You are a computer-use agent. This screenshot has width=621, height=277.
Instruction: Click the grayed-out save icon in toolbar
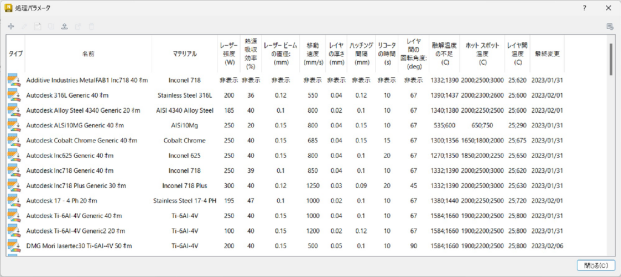38,27
